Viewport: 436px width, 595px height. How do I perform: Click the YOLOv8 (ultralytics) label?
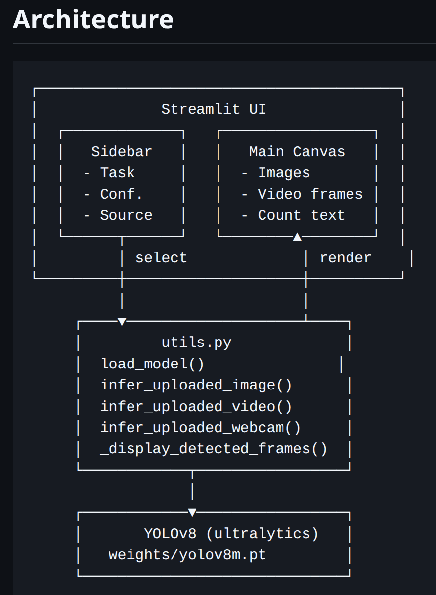pyautogui.click(x=231, y=534)
